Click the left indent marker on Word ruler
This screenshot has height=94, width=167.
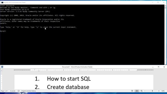pos(39,71)
